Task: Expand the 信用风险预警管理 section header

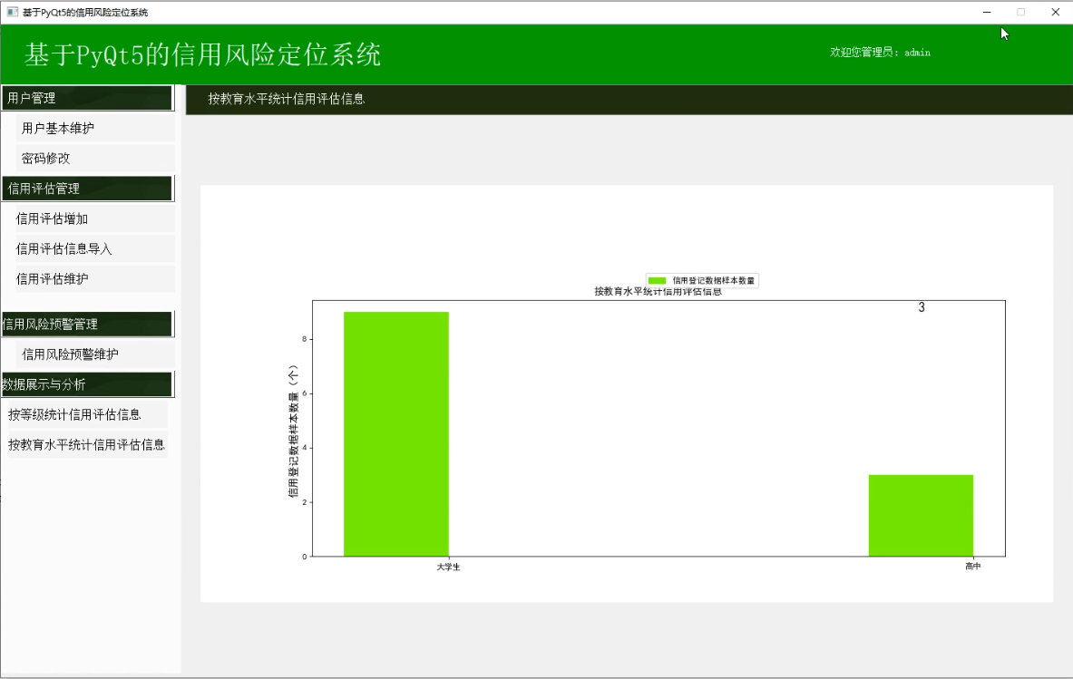Action: coord(87,324)
